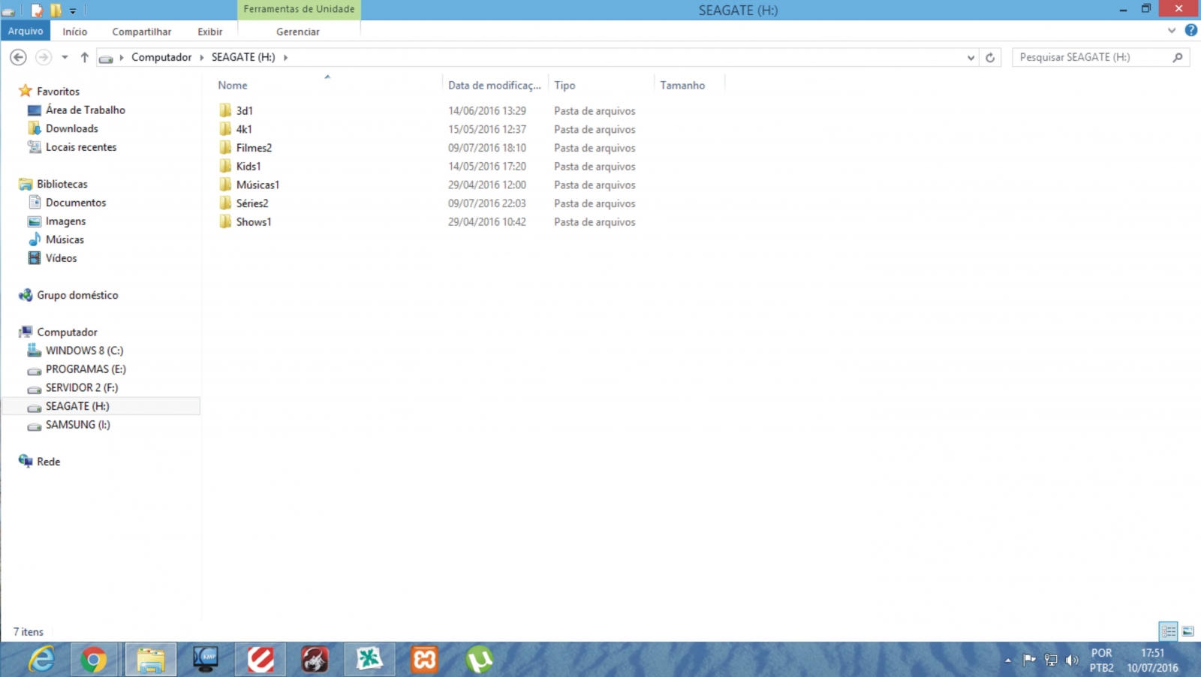The height and width of the screenshot is (677, 1201).
Task: Open the recent locations dropdown arrow
Action: (65, 57)
